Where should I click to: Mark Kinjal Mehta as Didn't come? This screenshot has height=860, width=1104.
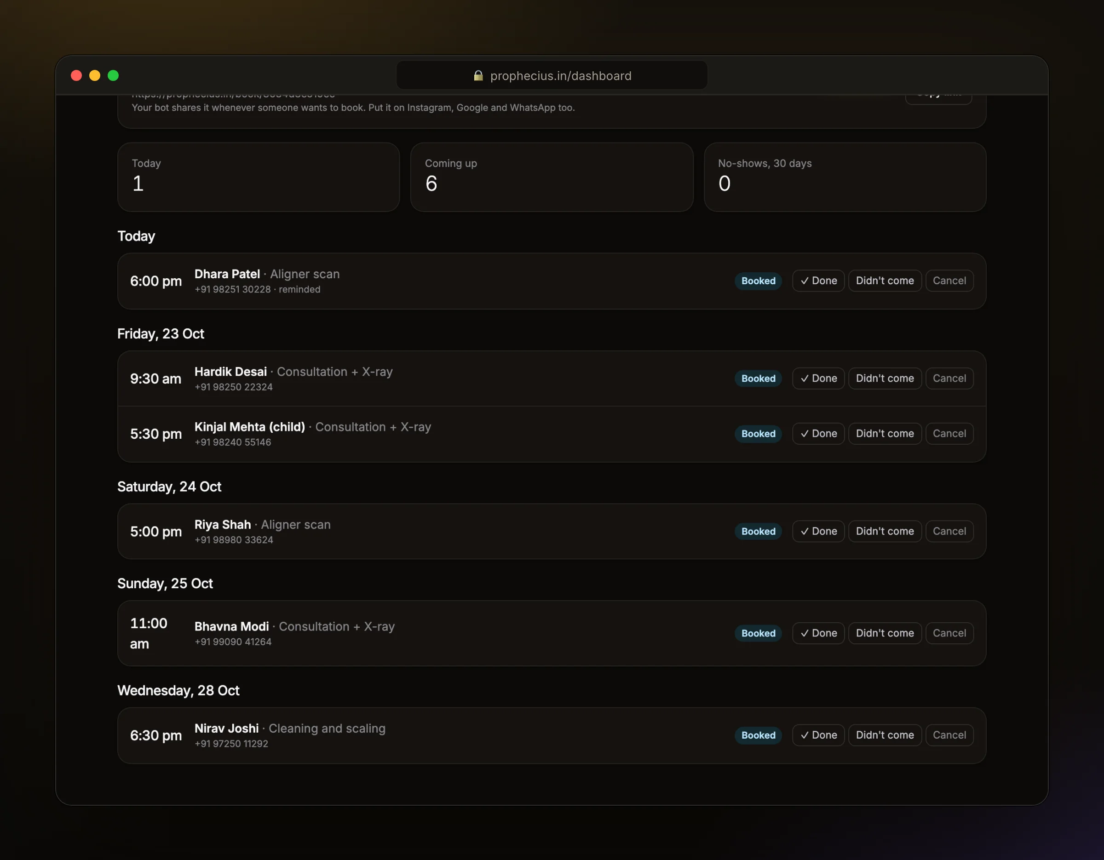[885, 434]
